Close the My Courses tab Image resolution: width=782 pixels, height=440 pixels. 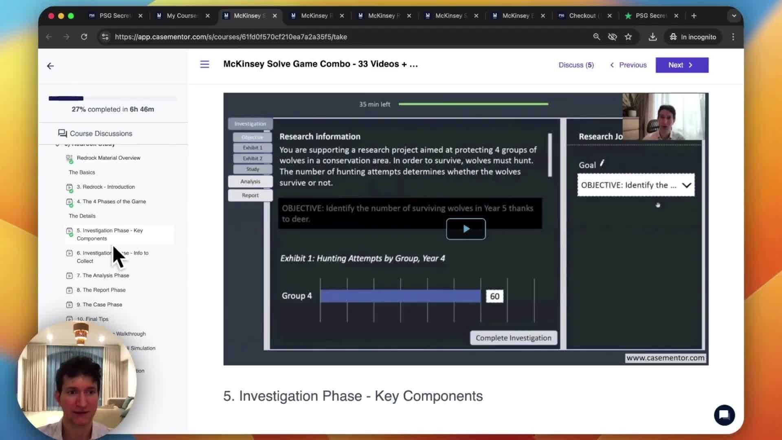(x=208, y=15)
